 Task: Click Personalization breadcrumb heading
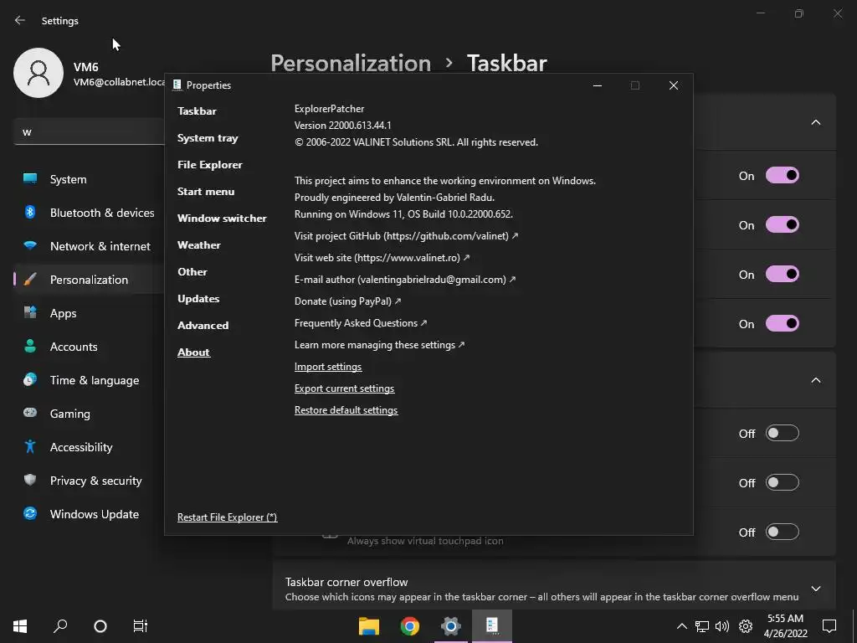(351, 63)
